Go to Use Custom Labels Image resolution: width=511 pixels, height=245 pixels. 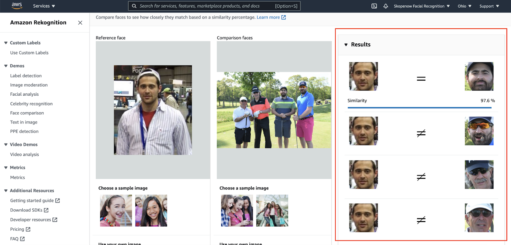click(x=29, y=53)
